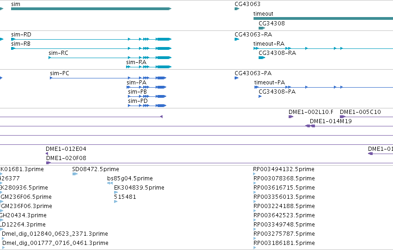
Task: Click the DME1-002L10.F clone marker
Action: pos(291,117)
